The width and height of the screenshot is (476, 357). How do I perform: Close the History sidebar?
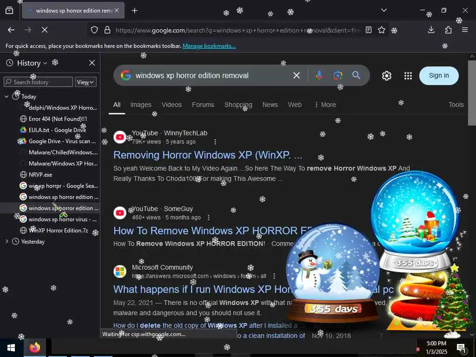[x=92, y=63]
